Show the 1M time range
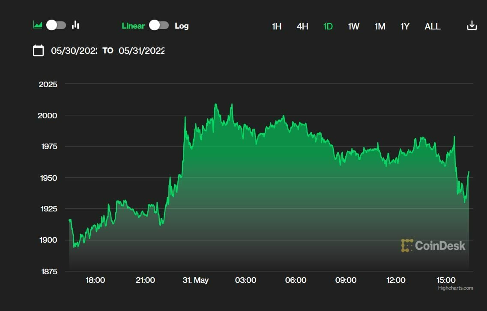 380,26
